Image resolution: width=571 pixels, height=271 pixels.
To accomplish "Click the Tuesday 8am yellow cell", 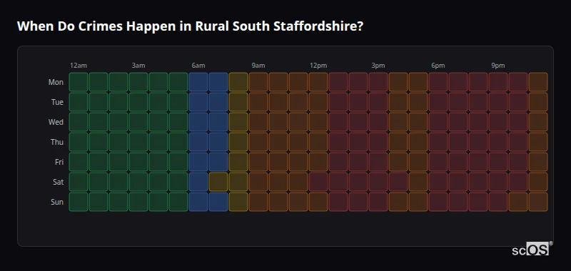I will [238, 102].
